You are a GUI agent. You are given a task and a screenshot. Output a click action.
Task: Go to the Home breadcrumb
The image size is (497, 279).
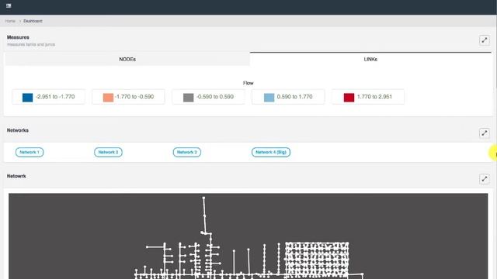coord(10,21)
